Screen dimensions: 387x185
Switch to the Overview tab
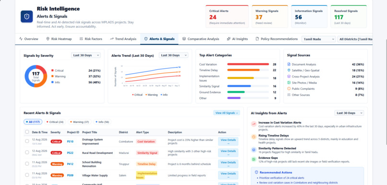pyautogui.click(x=29, y=39)
